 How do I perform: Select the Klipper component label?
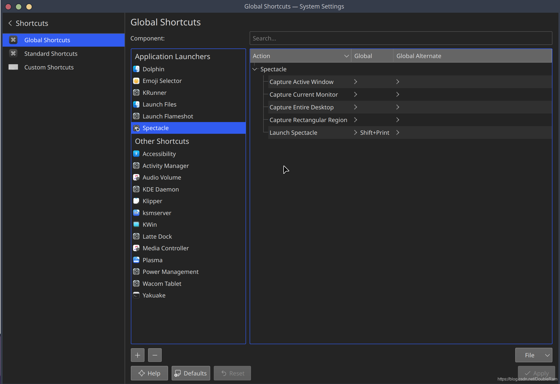(152, 201)
